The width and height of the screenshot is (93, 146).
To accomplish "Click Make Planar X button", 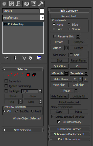I will coord(75,79).
